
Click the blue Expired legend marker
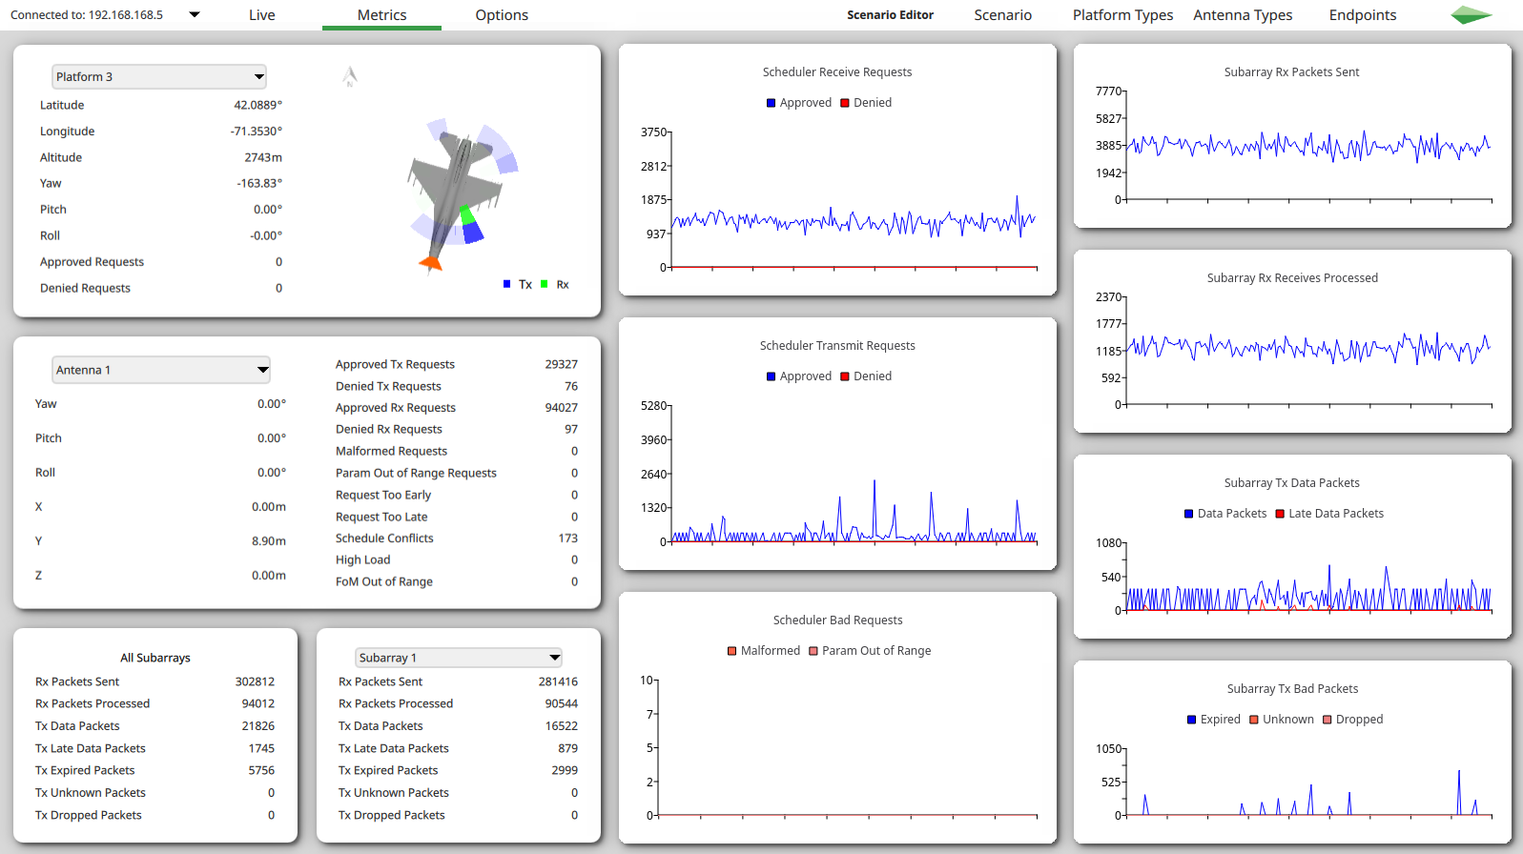tap(1191, 720)
